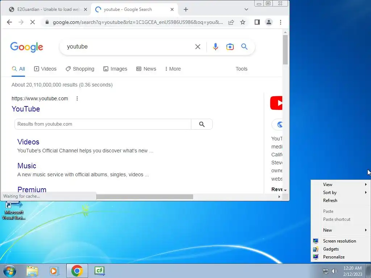Click the horizontal scrollbar right arrow
This screenshot has width=371, height=278.
(x=279, y=197)
